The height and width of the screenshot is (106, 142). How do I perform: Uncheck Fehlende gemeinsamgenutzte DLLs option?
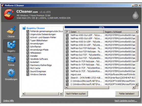(x=28, y=31)
